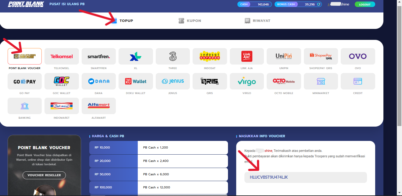The height and width of the screenshot is (196, 402).
Task: Click 'PUSAT ISI ULANG PB' header text
Action: tap(67, 4)
